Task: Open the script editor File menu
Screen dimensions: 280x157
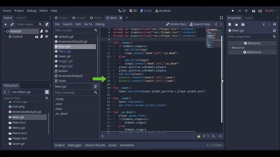Action: click(x=57, y=24)
